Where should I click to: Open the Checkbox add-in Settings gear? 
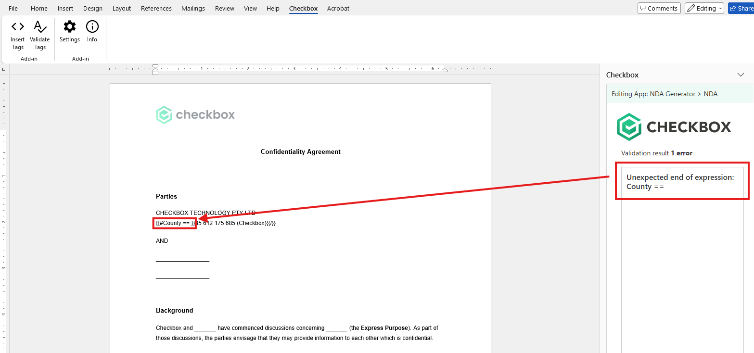[70, 32]
